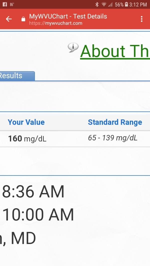Screen dimensions: 150x266
Task: Tap the secure lock icon
Action: point(23,19)
